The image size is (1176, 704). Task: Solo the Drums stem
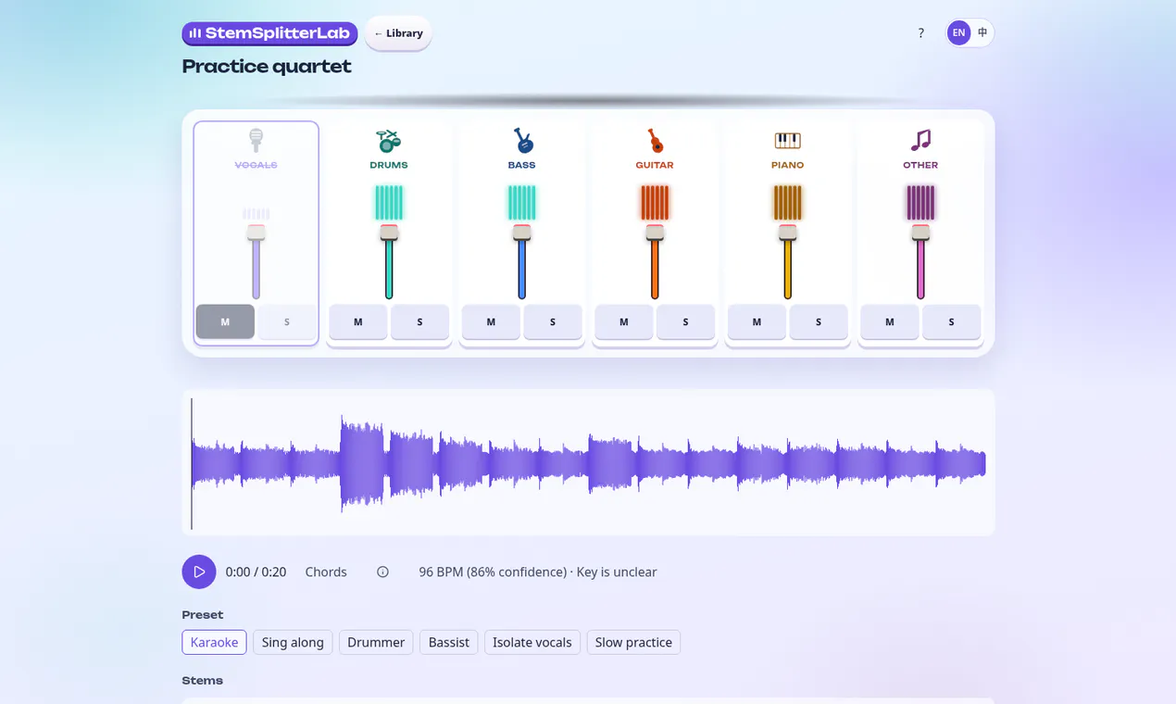tap(419, 321)
